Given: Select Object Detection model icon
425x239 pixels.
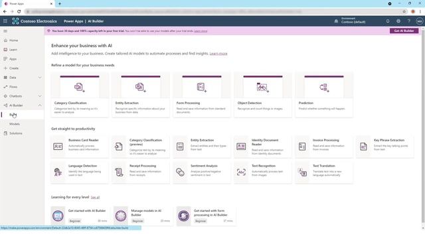Looking at the screenshot, I should click(x=263, y=87).
